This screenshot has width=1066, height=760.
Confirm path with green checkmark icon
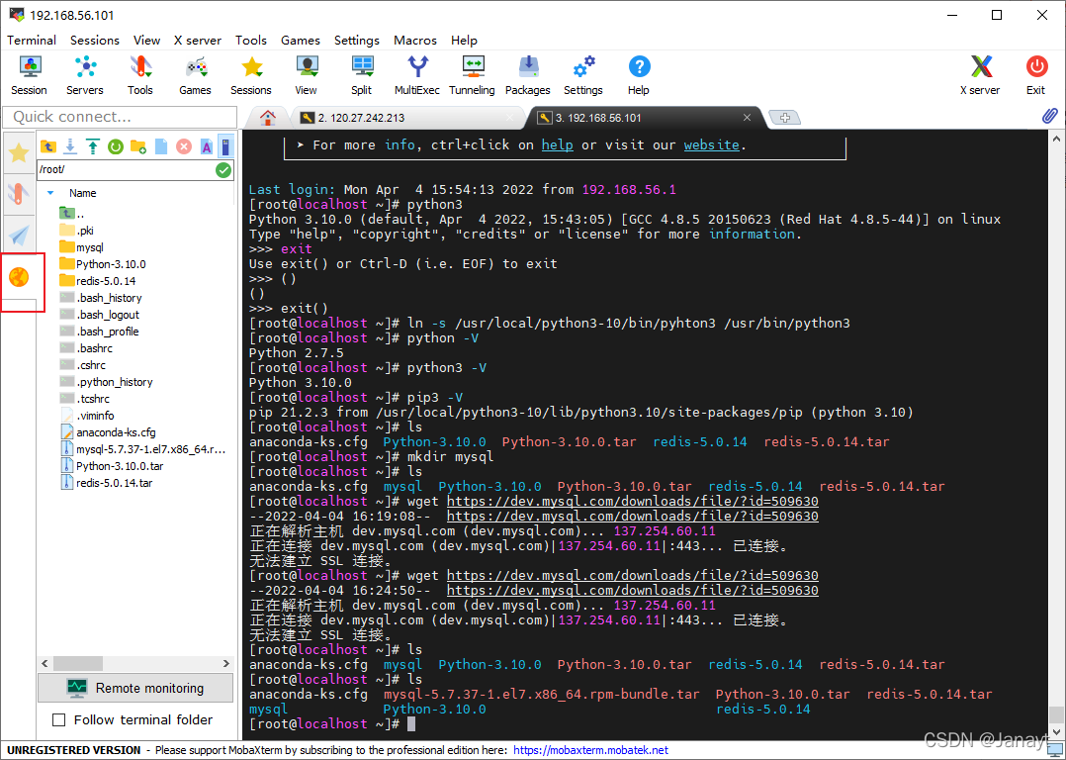pos(223,170)
